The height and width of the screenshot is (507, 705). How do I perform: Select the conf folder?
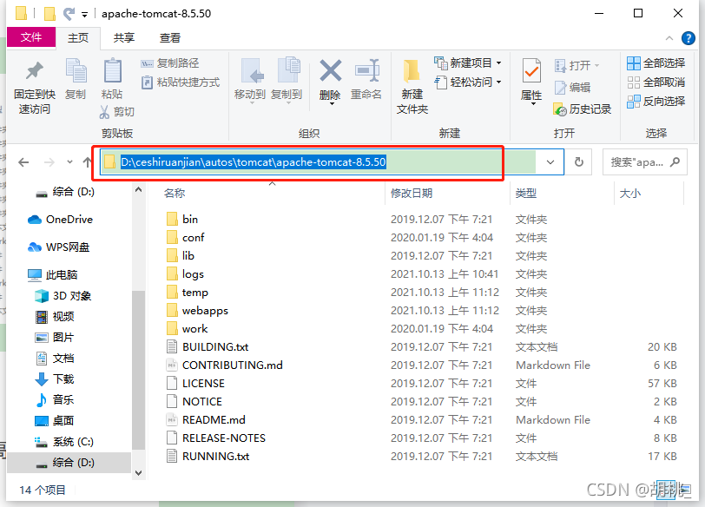(185, 237)
